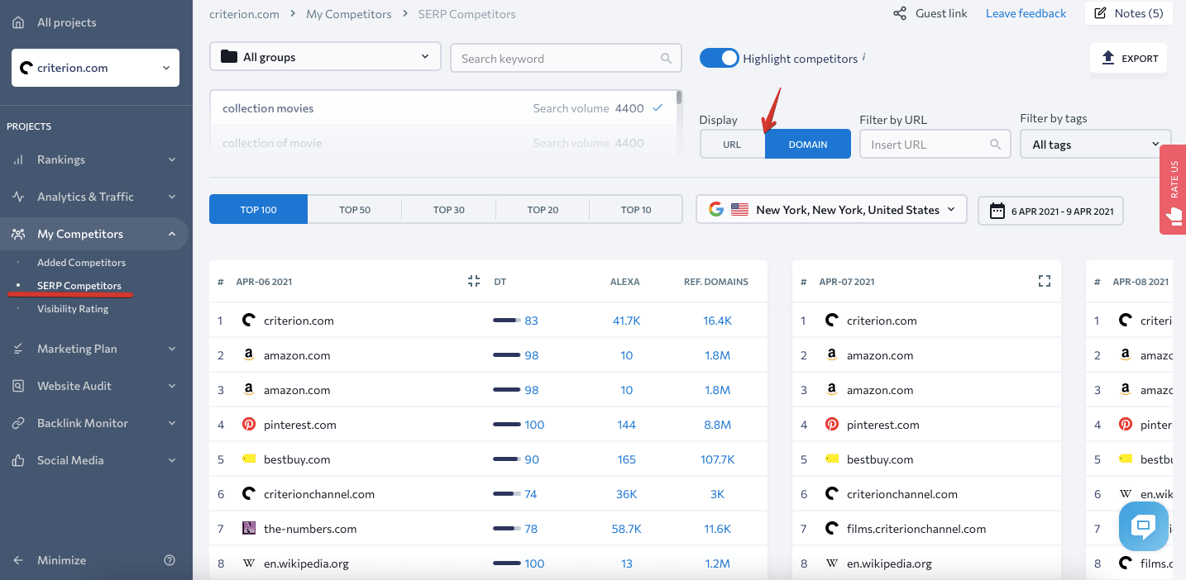Select the collection movies keyword

443,108
